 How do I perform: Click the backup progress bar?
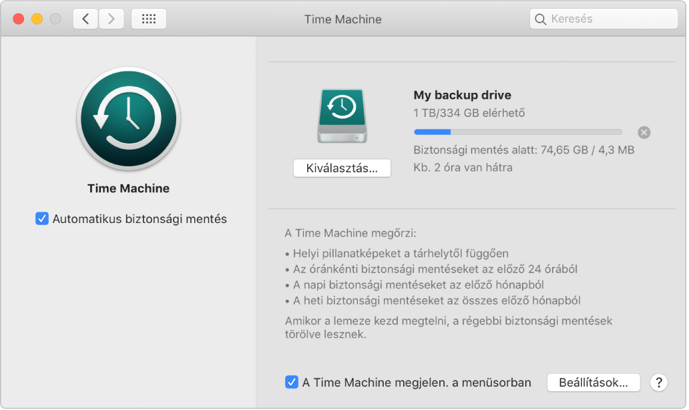coord(518,132)
